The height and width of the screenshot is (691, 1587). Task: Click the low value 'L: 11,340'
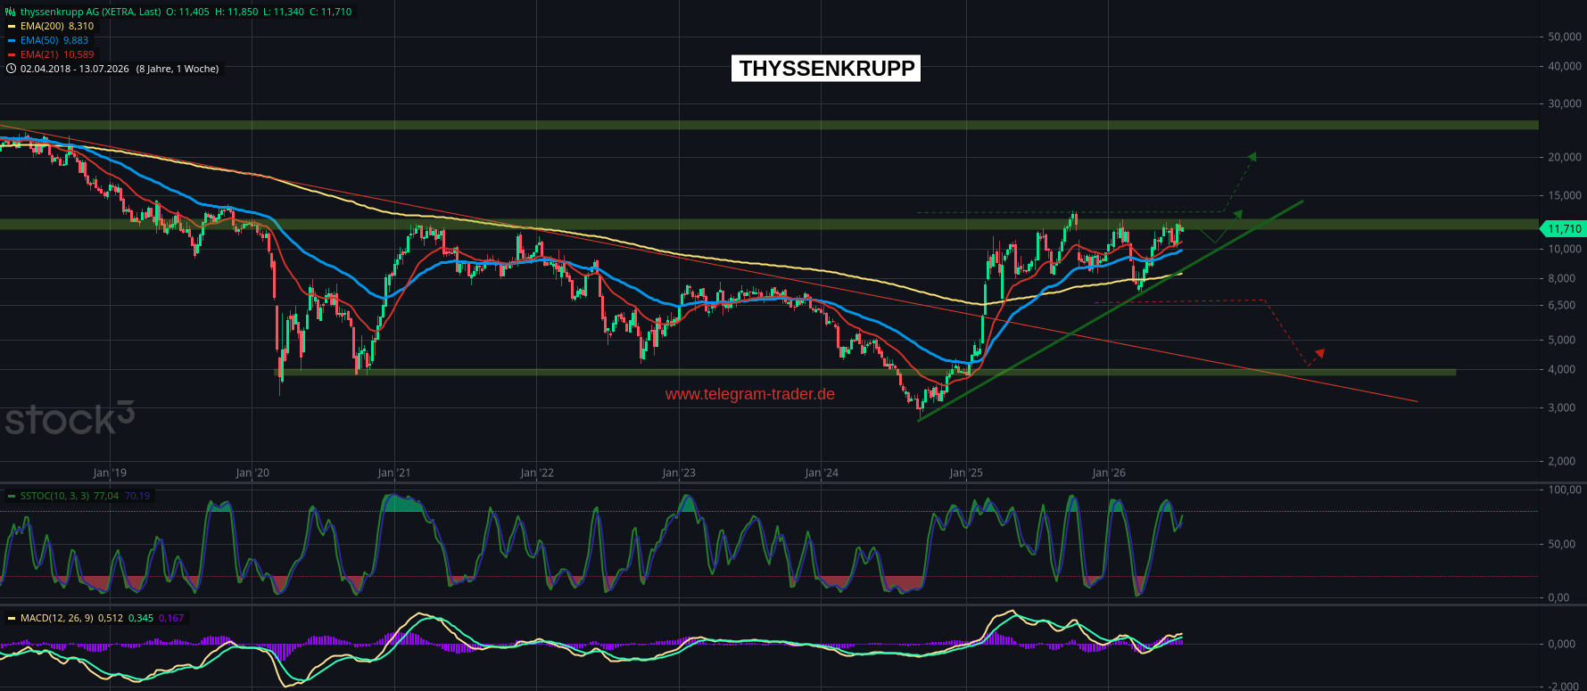click(x=284, y=12)
